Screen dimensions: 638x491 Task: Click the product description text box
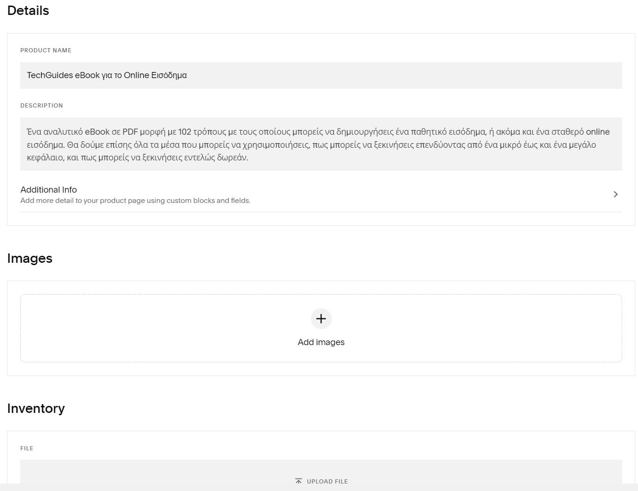tap(321, 144)
